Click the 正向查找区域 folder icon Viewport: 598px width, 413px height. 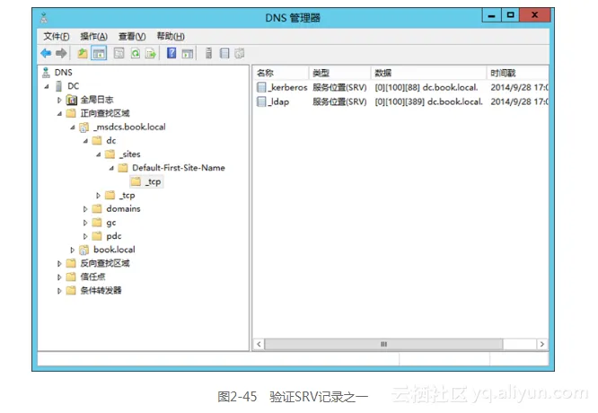coord(71,113)
